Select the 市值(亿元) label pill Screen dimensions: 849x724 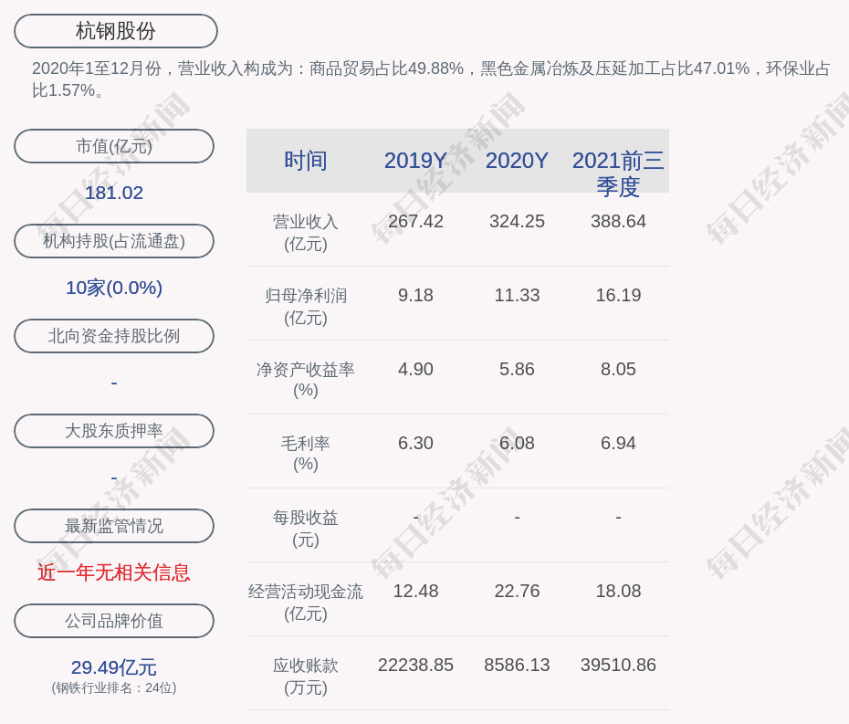(114, 146)
